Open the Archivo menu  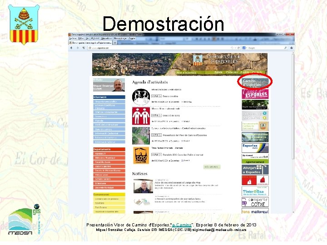[73, 38]
